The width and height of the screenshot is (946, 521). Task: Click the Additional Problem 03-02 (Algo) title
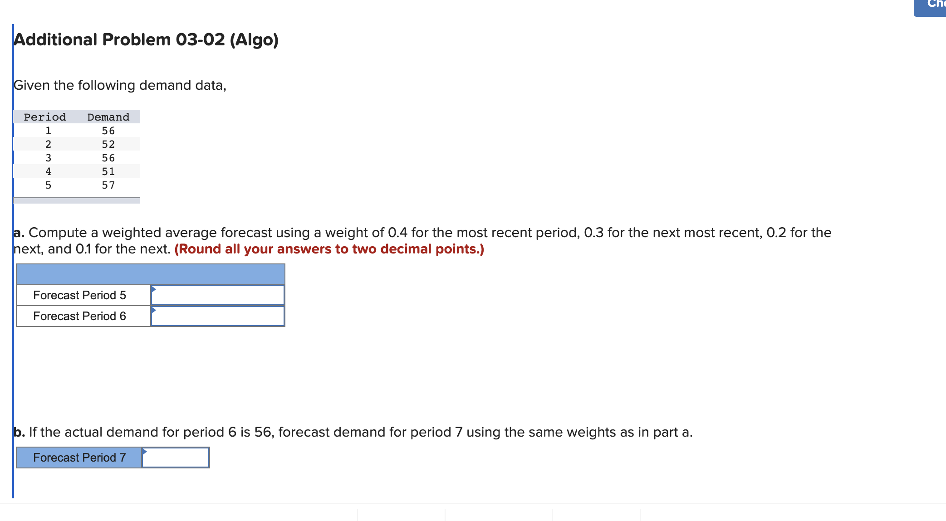pyautogui.click(x=145, y=40)
